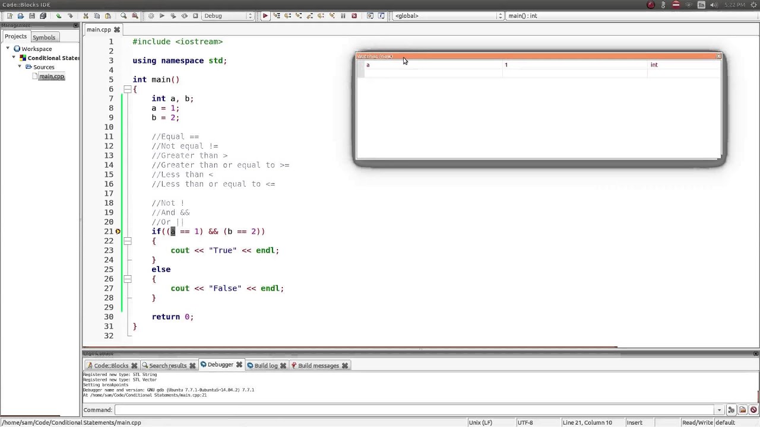Collapse the Conditional Statements project node
The width and height of the screenshot is (760, 427).
[14, 58]
